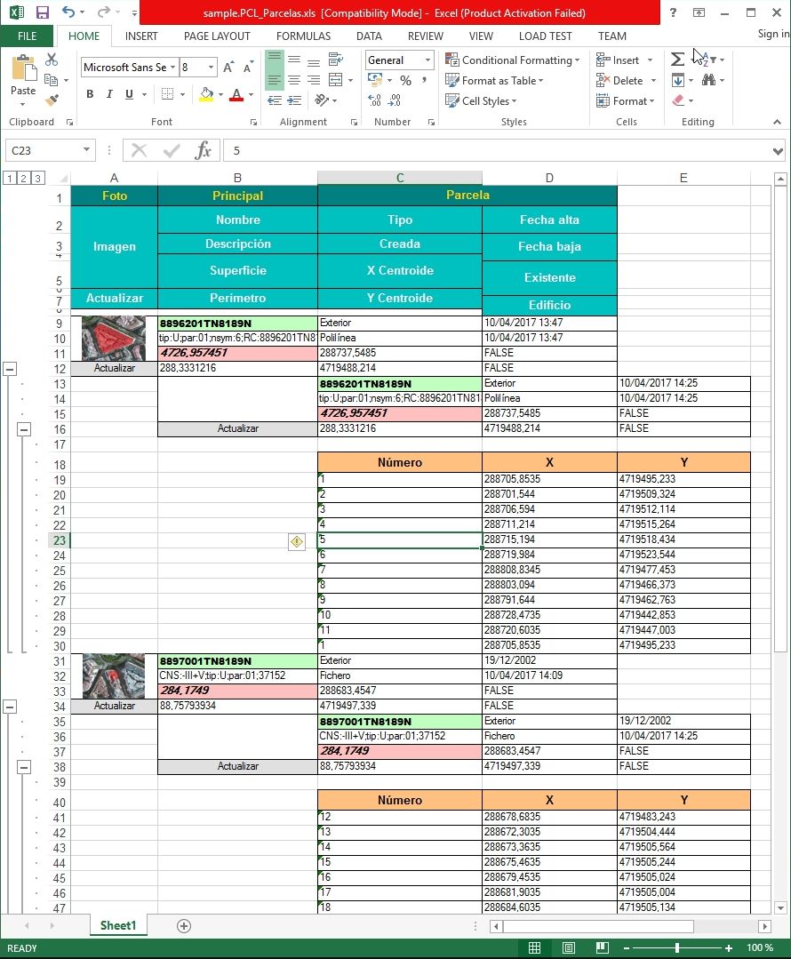
Task: Switch to the INSERT tab
Action: pyautogui.click(x=141, y=36)
